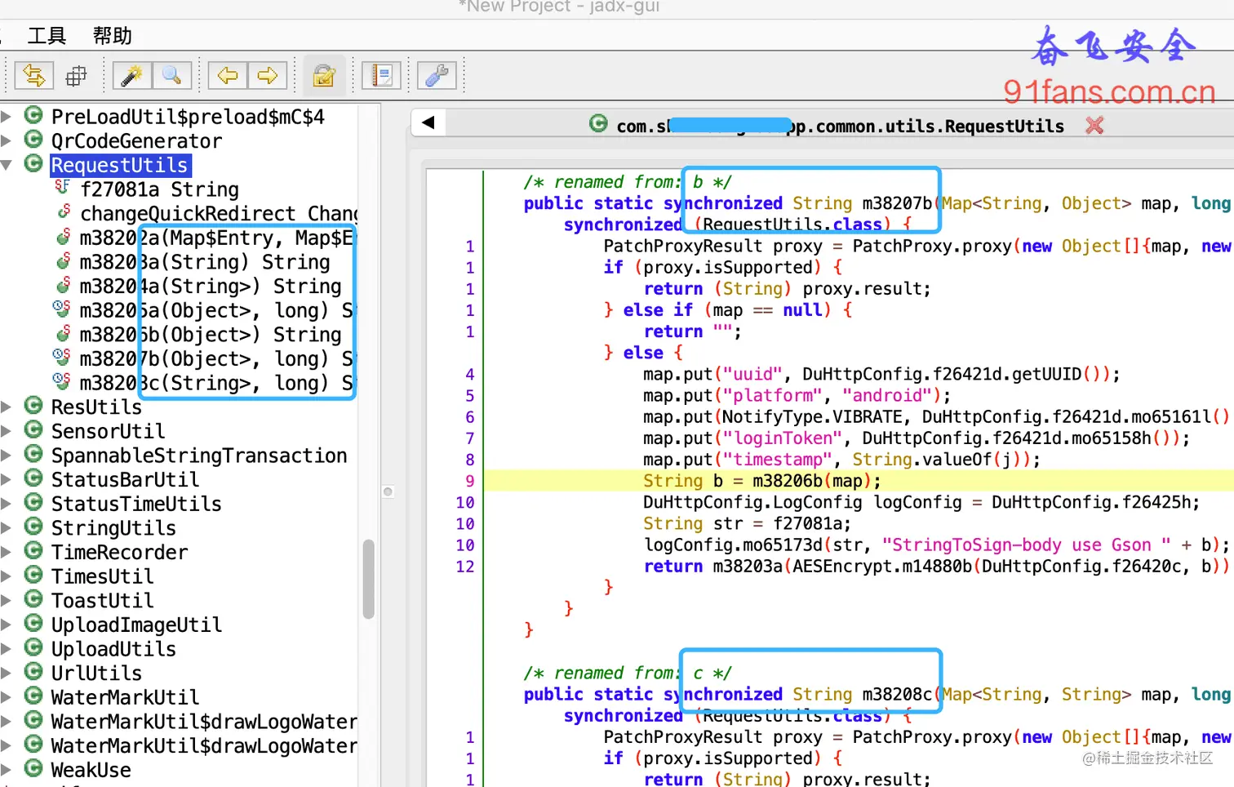Click the method icon beside m38203a(String)

point(63,260)
